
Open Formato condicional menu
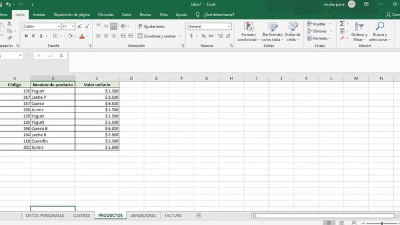248,32
